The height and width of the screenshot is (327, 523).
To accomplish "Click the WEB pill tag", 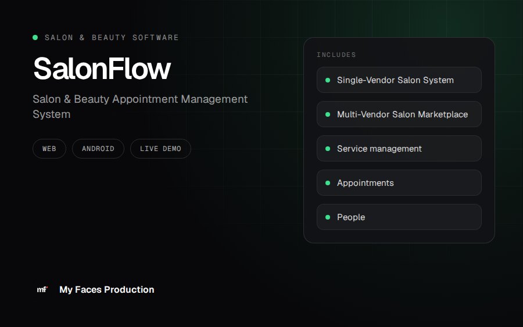I will (49, 149).
